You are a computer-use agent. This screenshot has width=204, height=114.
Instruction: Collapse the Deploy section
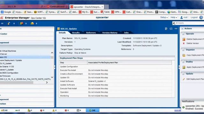click(183, 62)
